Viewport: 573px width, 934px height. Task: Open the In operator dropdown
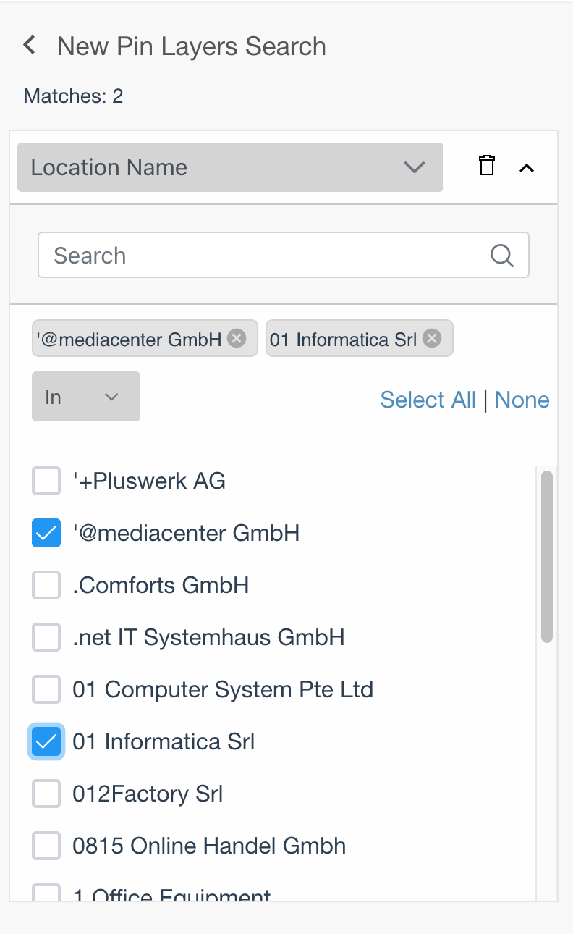85,397
